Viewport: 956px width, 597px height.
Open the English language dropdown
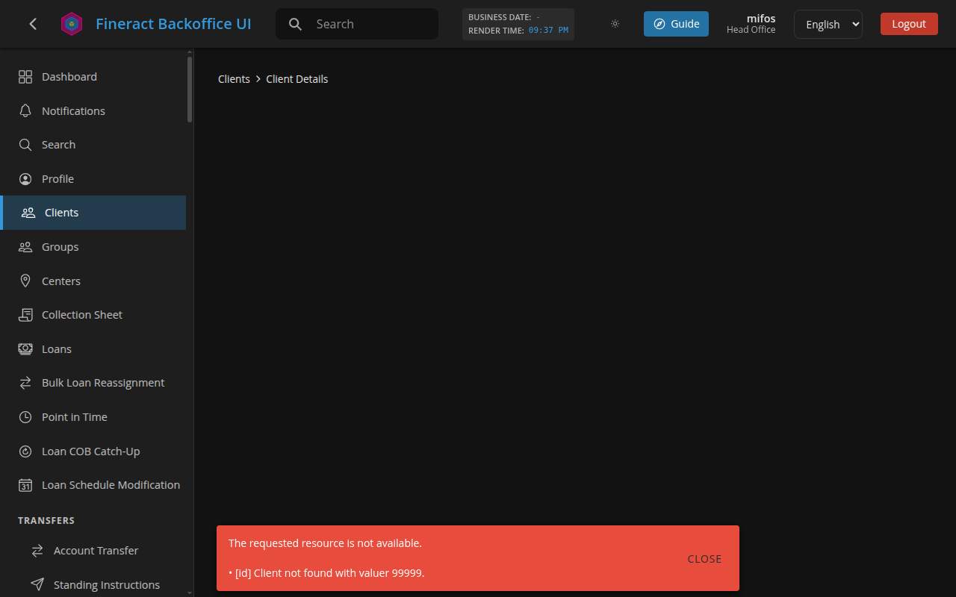pyautogui.click(x=828, y=24)
